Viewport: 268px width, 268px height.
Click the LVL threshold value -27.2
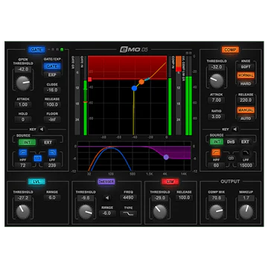click(23, 198)
